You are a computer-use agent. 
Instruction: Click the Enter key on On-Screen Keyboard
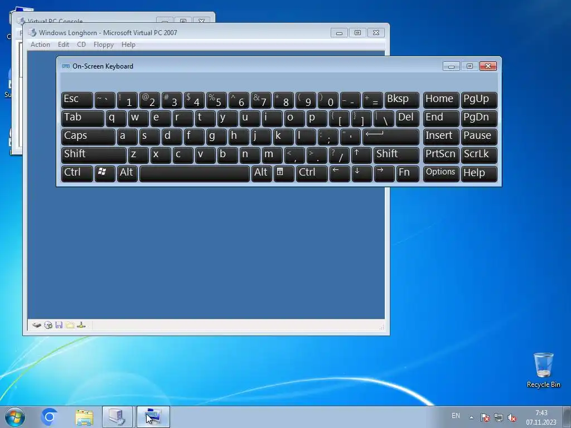tap(391, 137)
